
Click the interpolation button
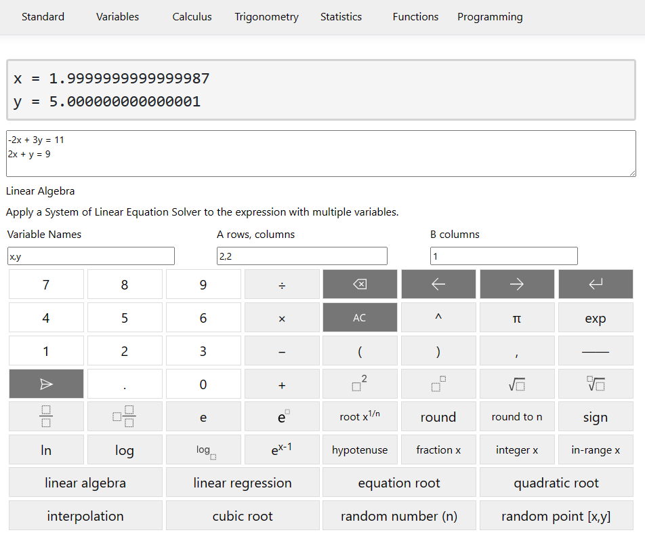tap(85, 515)
